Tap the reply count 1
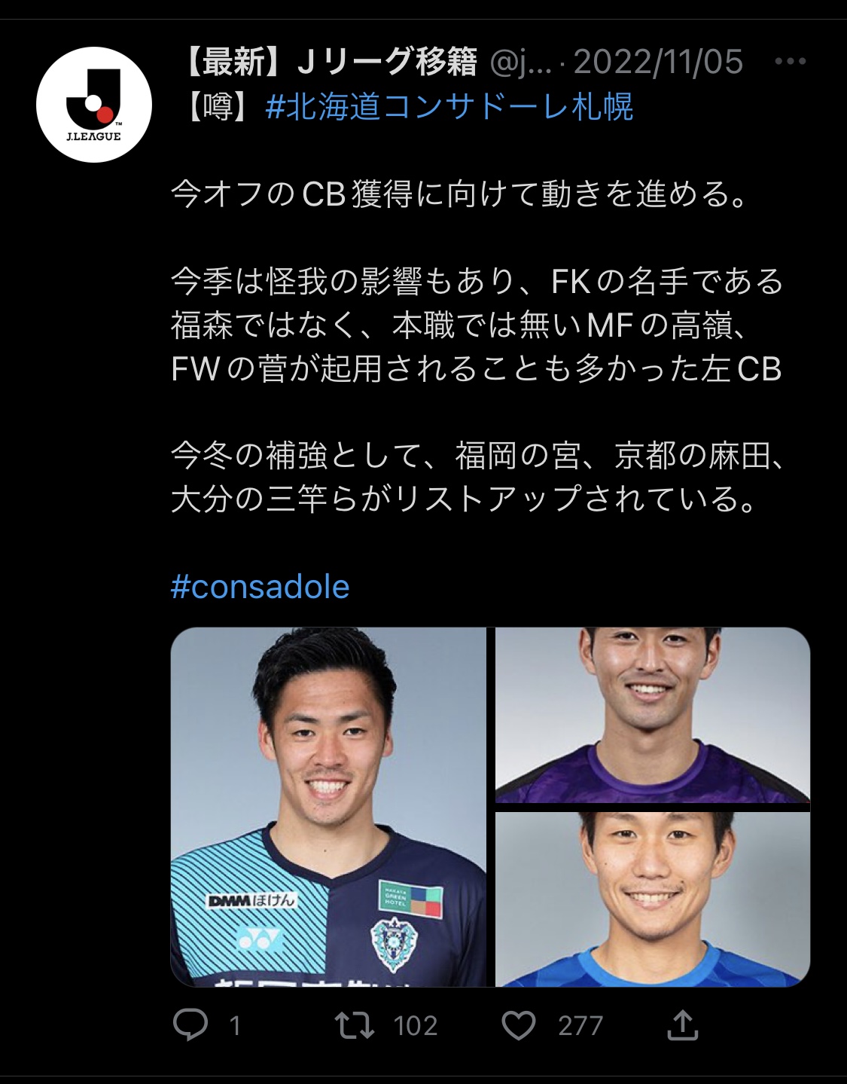Image resolution: width=847 pixels, height=1084 pixels. [x=234, y=1026]
